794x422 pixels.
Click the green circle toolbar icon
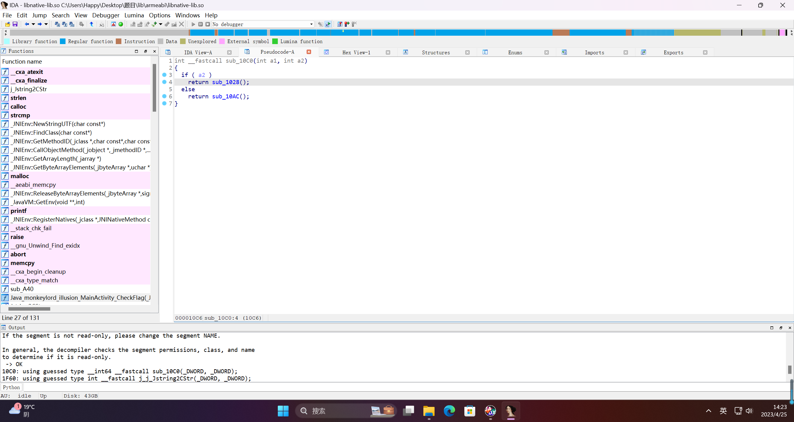point(121,24)
